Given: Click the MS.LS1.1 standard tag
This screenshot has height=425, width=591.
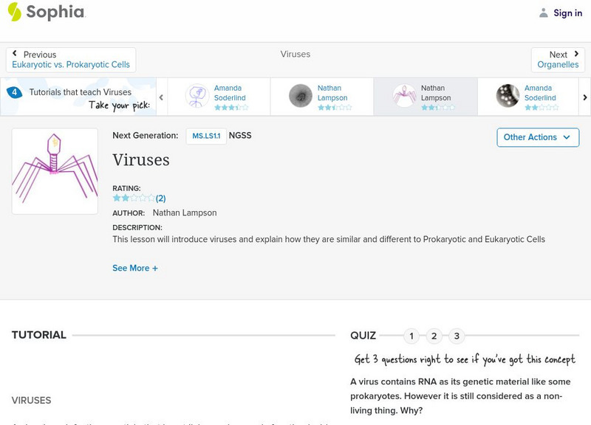Looking at the screenshot, I should [x=206, y=137].
